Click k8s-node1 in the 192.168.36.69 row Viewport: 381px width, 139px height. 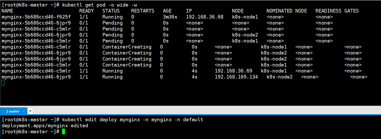coord(274,71)
